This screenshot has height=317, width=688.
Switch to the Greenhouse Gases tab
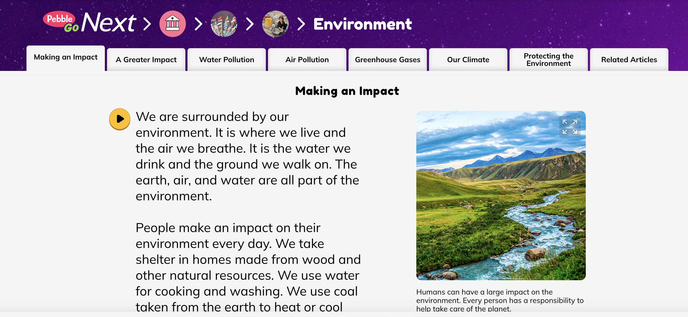click(387, 60)
